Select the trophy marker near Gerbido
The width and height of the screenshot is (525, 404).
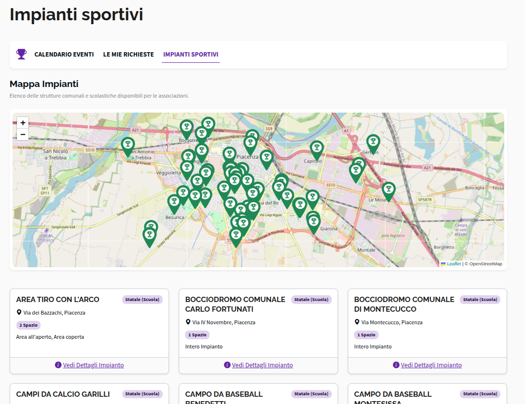point(373,144)
